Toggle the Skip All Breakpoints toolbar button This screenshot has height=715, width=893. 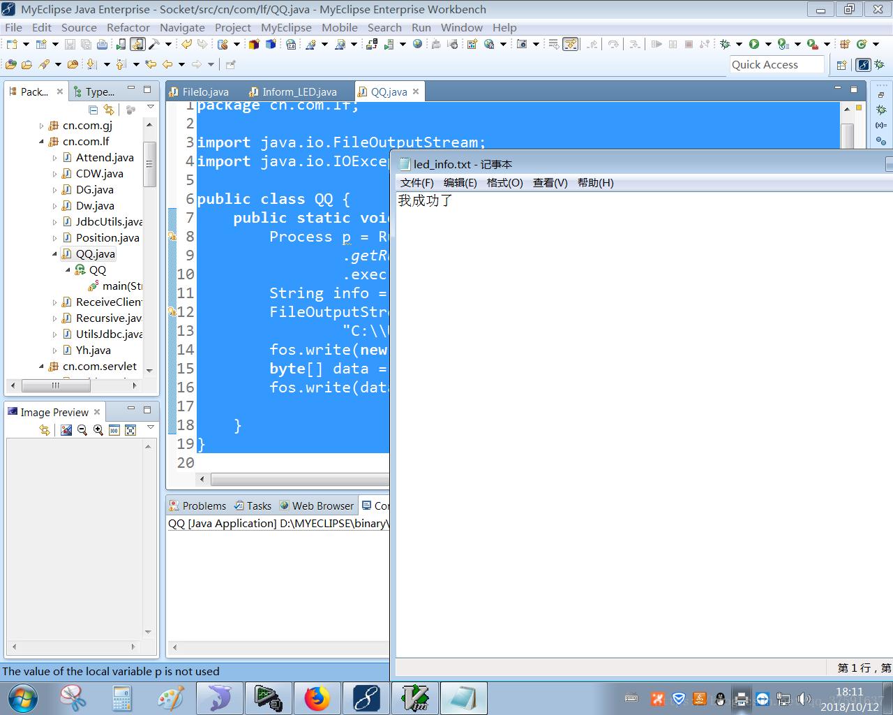click(570, 44)
